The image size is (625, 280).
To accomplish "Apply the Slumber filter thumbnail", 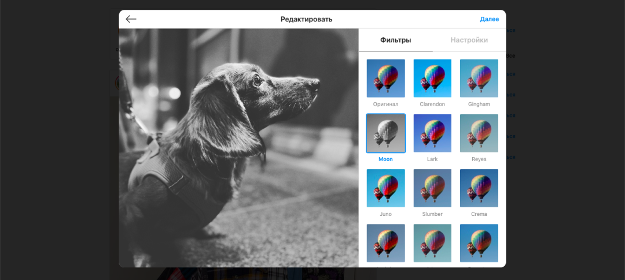I will tap(432, 188).
